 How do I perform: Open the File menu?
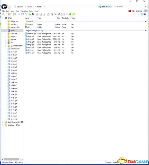[3, 11]
